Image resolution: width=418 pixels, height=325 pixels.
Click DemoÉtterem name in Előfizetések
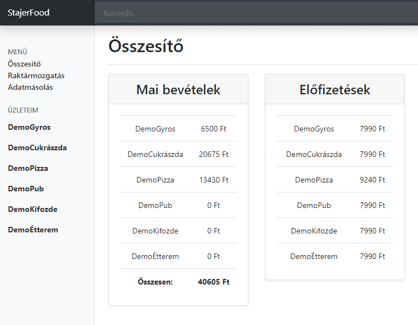pos(314,256)
